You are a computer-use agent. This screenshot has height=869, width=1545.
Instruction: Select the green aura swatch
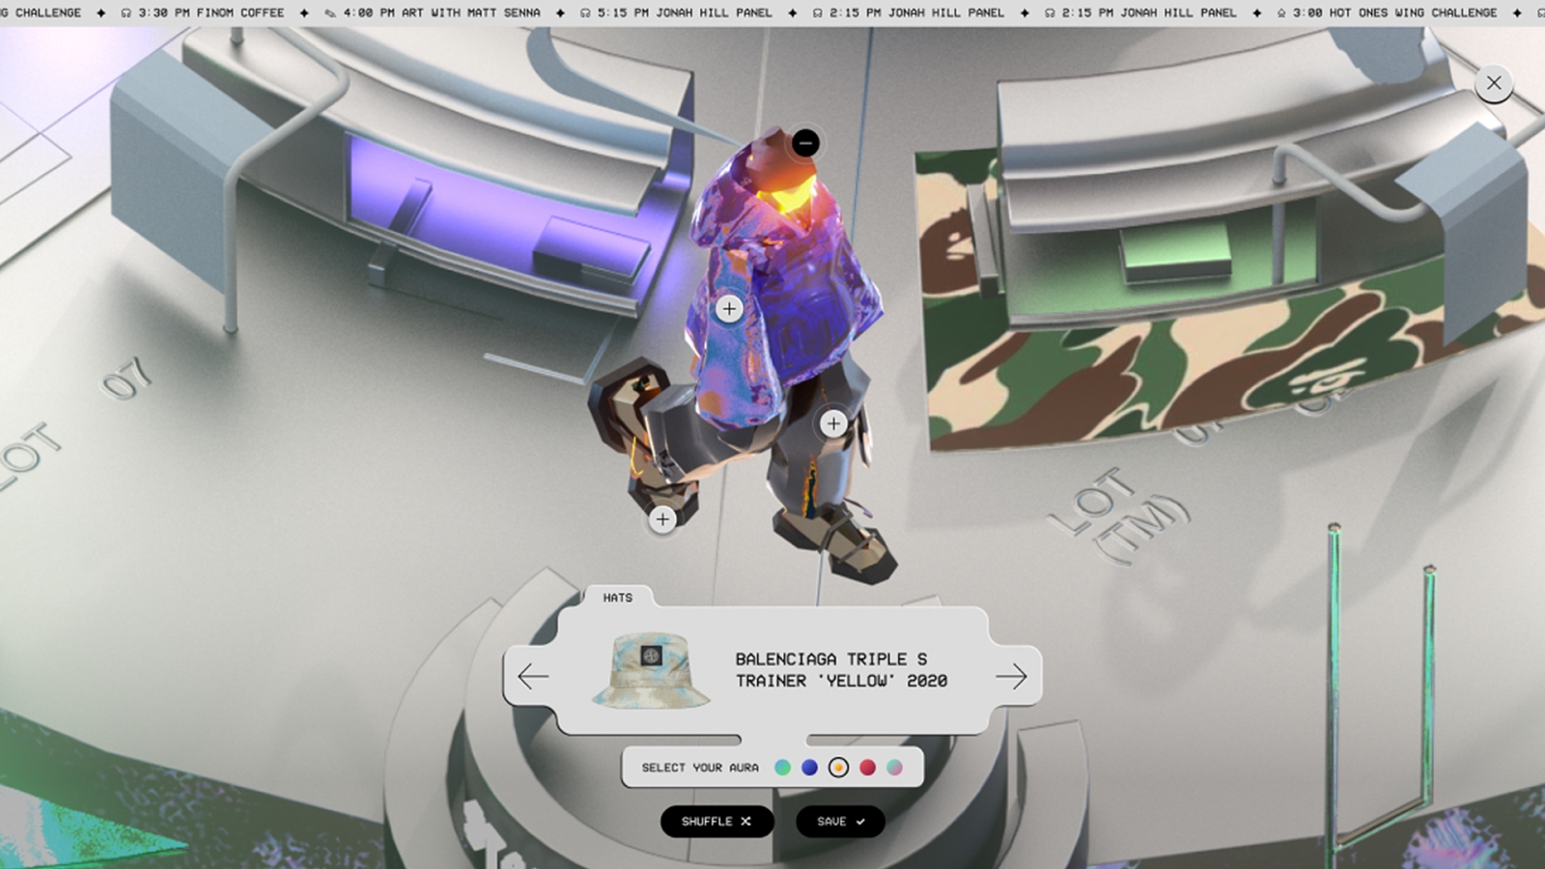pos(782,768)
